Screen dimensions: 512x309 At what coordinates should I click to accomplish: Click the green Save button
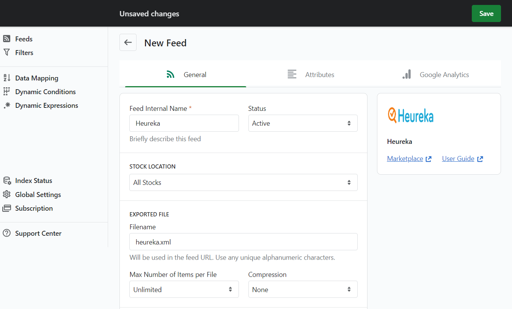486,14
